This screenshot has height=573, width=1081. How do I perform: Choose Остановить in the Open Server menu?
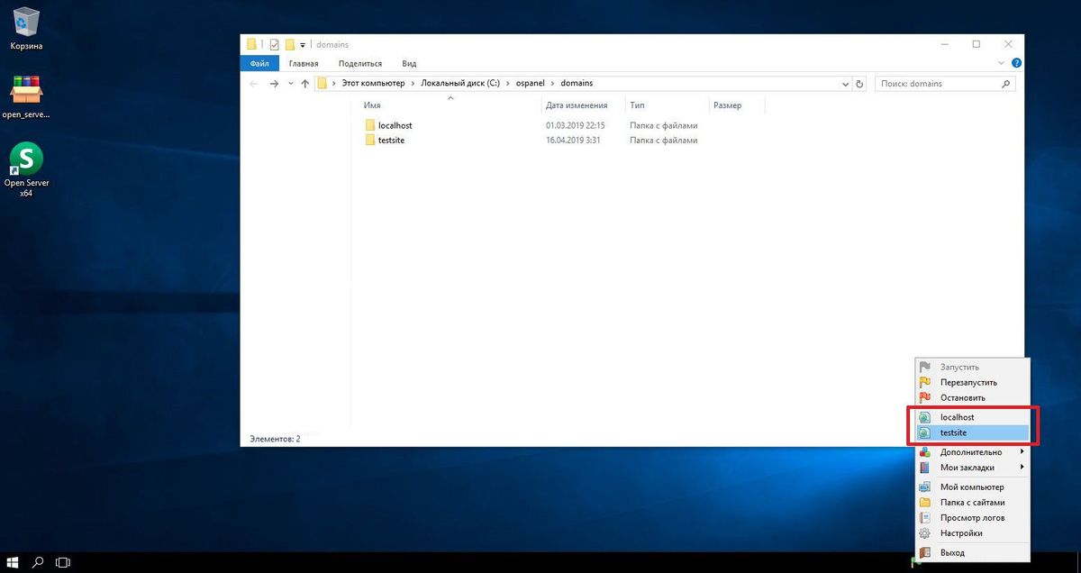coord(972,397)
